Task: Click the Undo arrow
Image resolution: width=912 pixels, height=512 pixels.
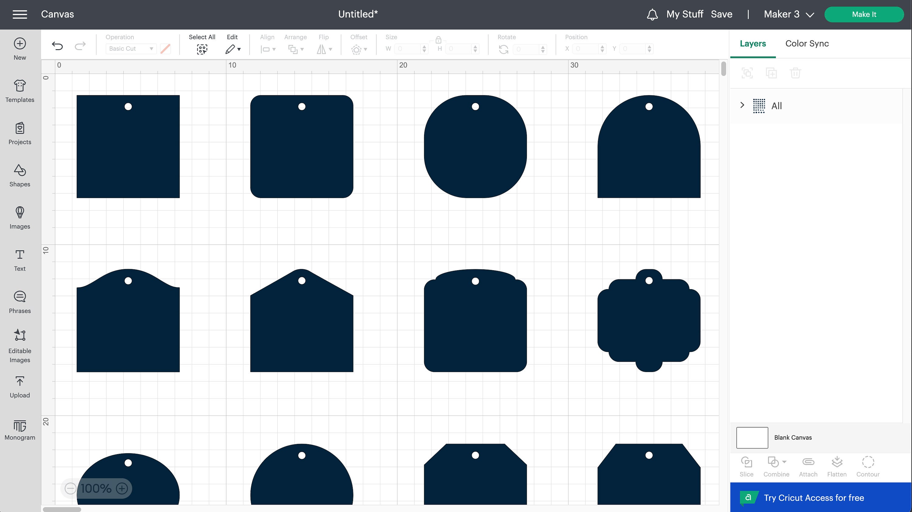Action: [x=57, y=45]
